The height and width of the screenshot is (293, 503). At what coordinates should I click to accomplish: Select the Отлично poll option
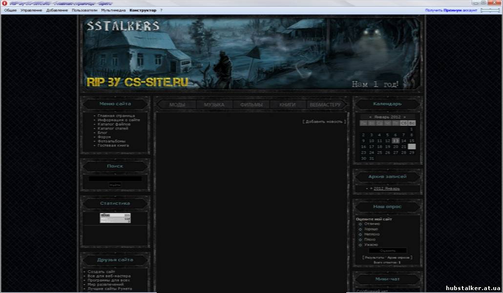point(360,224)
